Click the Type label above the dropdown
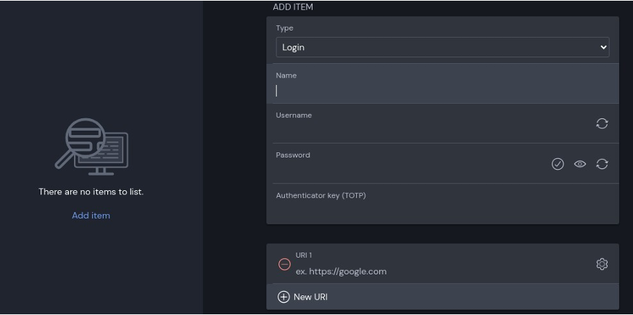The width and height of the screenshot is (633, 315). [284, 28]
